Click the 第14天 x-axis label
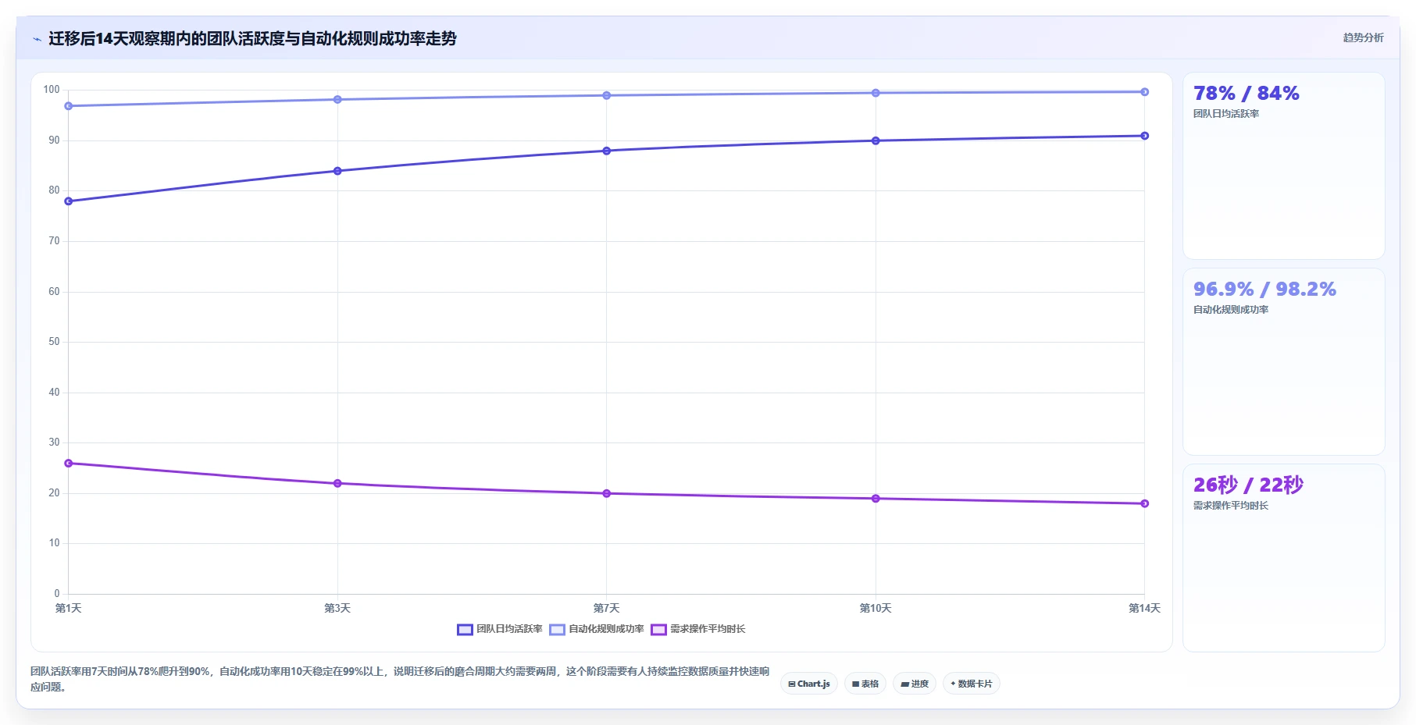The image size is (1416, 725). point(1144,608)
